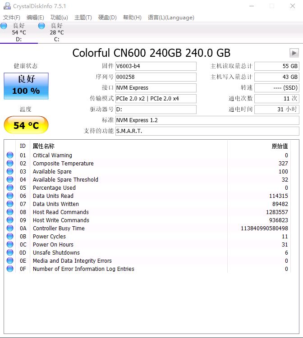Click the transfer mode field PCIe 2.0 x2
The image size is (303, 338).
tap(156, 99)
